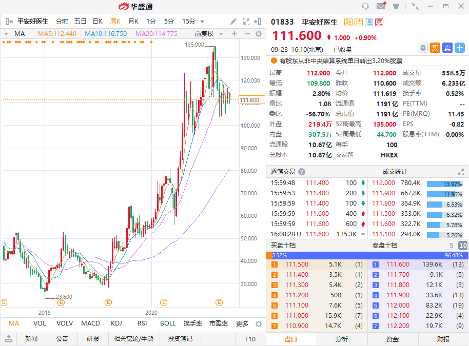Click the share export icon
This screenshot has width=469, height=346.
[9, 338]
